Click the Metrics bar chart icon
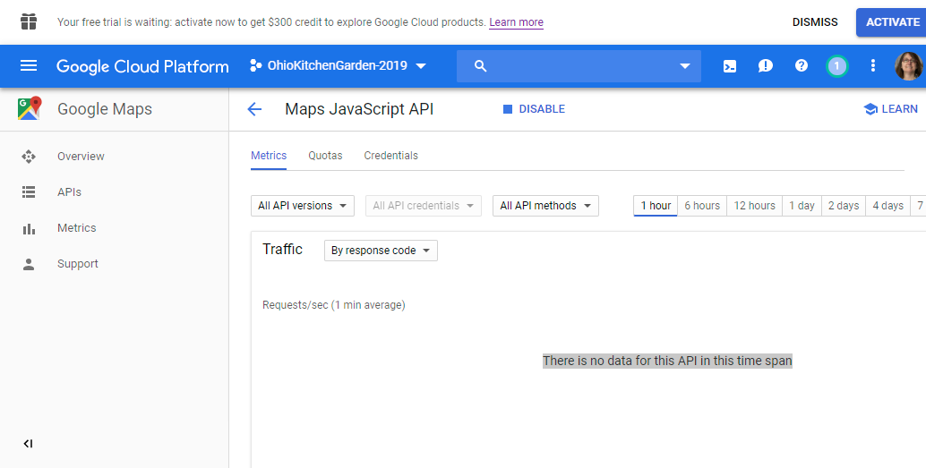This screenshot has width=926, height=468. (29, 228)
